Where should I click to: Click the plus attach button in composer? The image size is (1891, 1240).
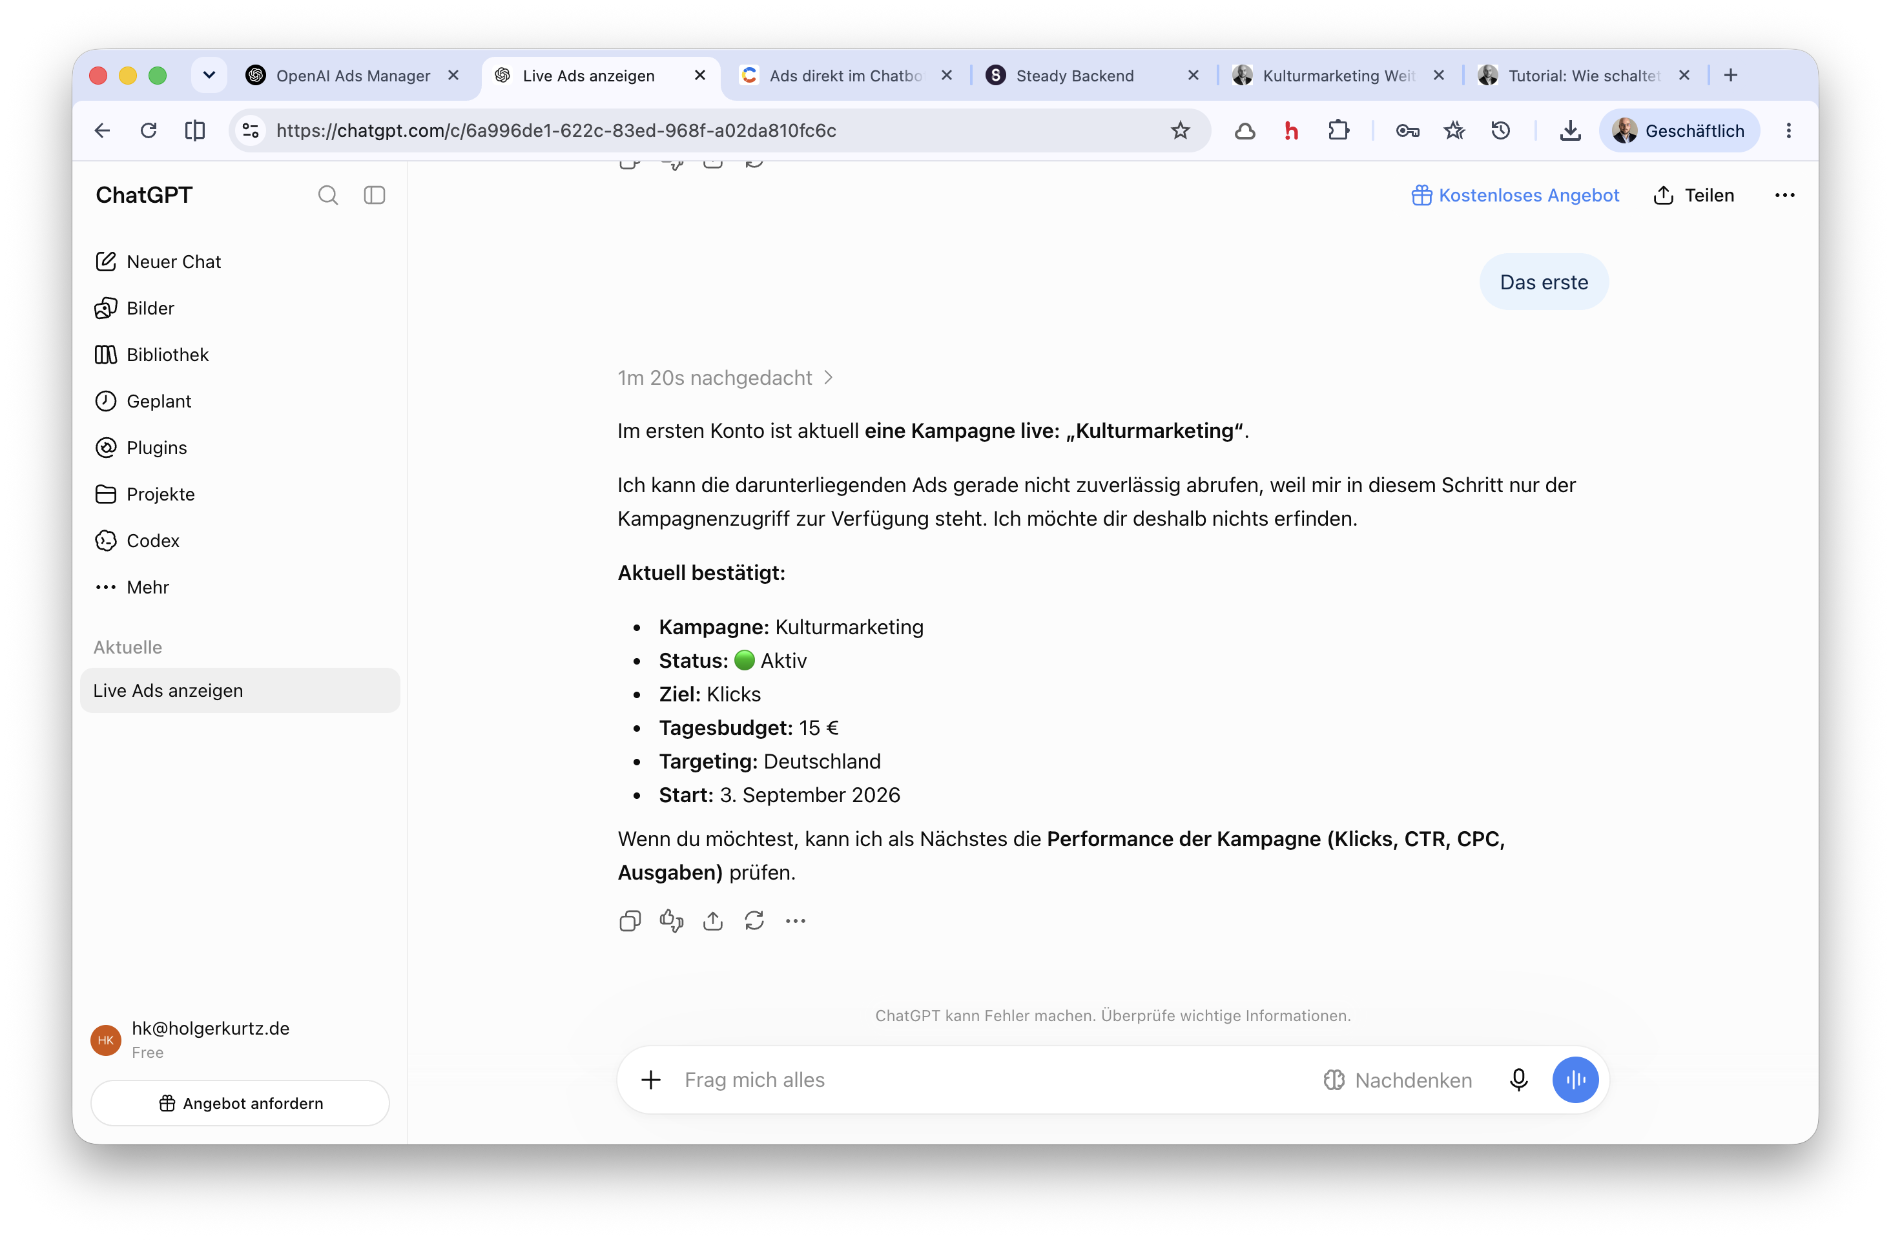(x=651, y=1080)
